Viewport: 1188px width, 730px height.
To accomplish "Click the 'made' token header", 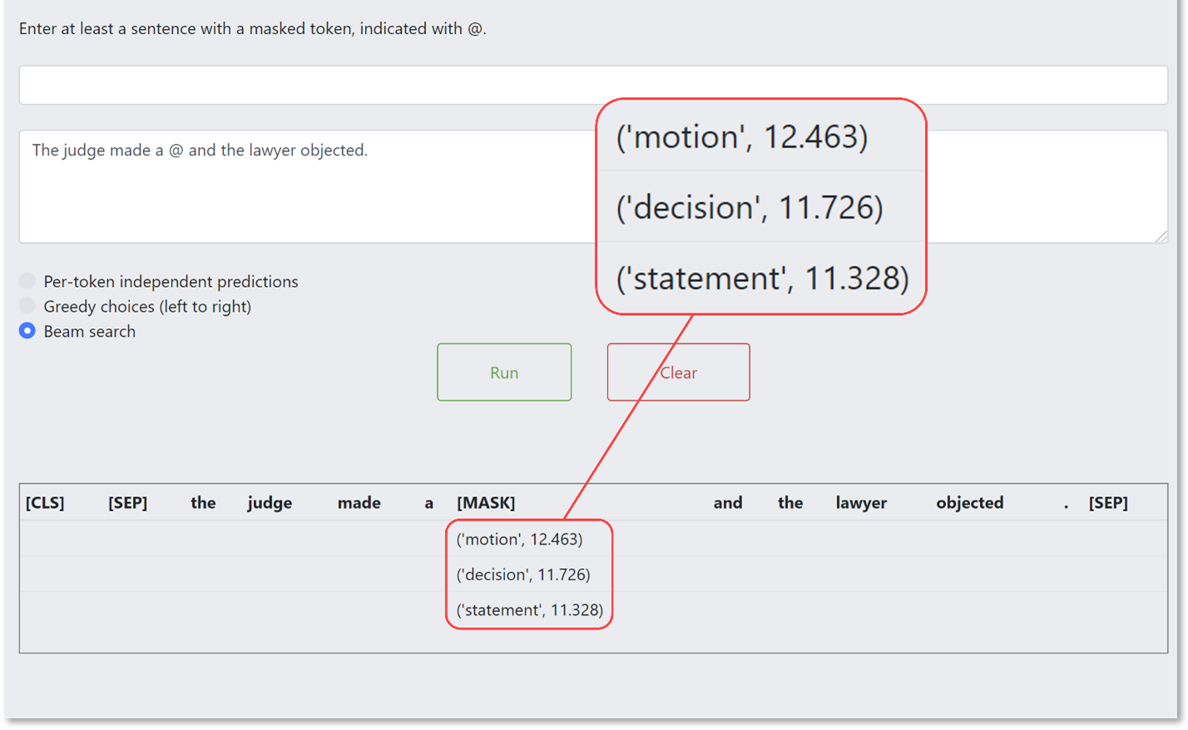I will (x=359, y=503).
